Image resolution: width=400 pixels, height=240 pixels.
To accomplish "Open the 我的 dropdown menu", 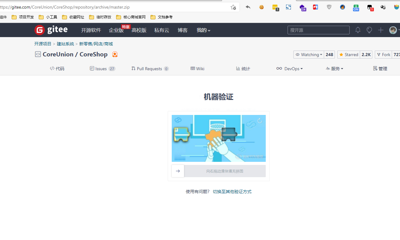I will click(x=203, y=30).
